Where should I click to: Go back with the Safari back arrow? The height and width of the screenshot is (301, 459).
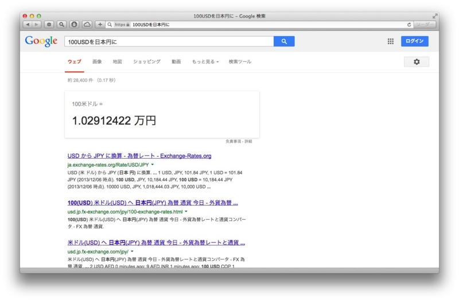(x=28, y=25)
